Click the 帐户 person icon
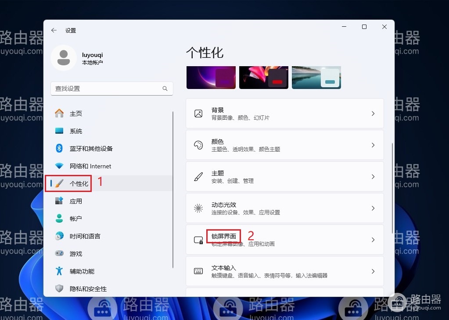Screen dimensions: 449x320 tap(59, 218)
